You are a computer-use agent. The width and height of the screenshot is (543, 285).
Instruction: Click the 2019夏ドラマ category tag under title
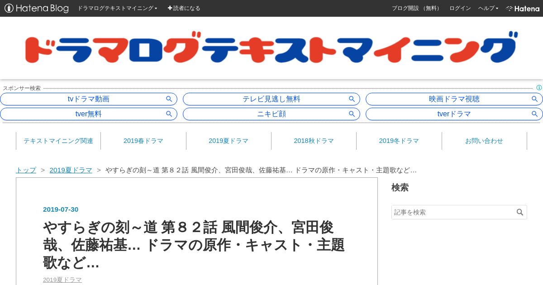click(62, 280)
